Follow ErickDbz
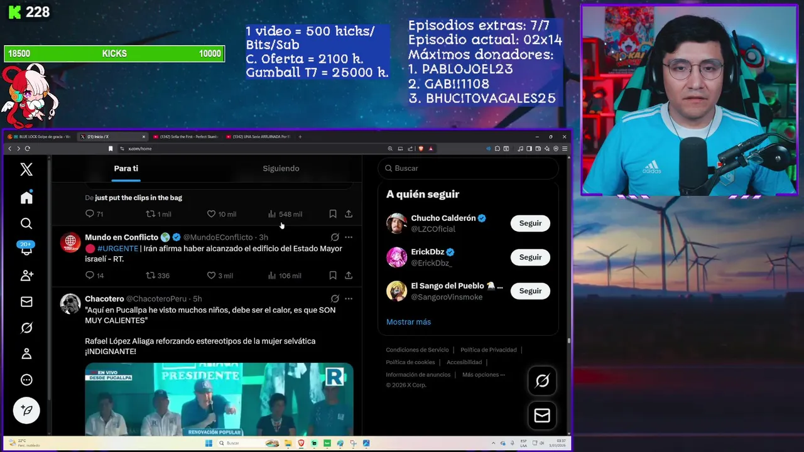This screenshot has width=804, height=452. [530, 257]
